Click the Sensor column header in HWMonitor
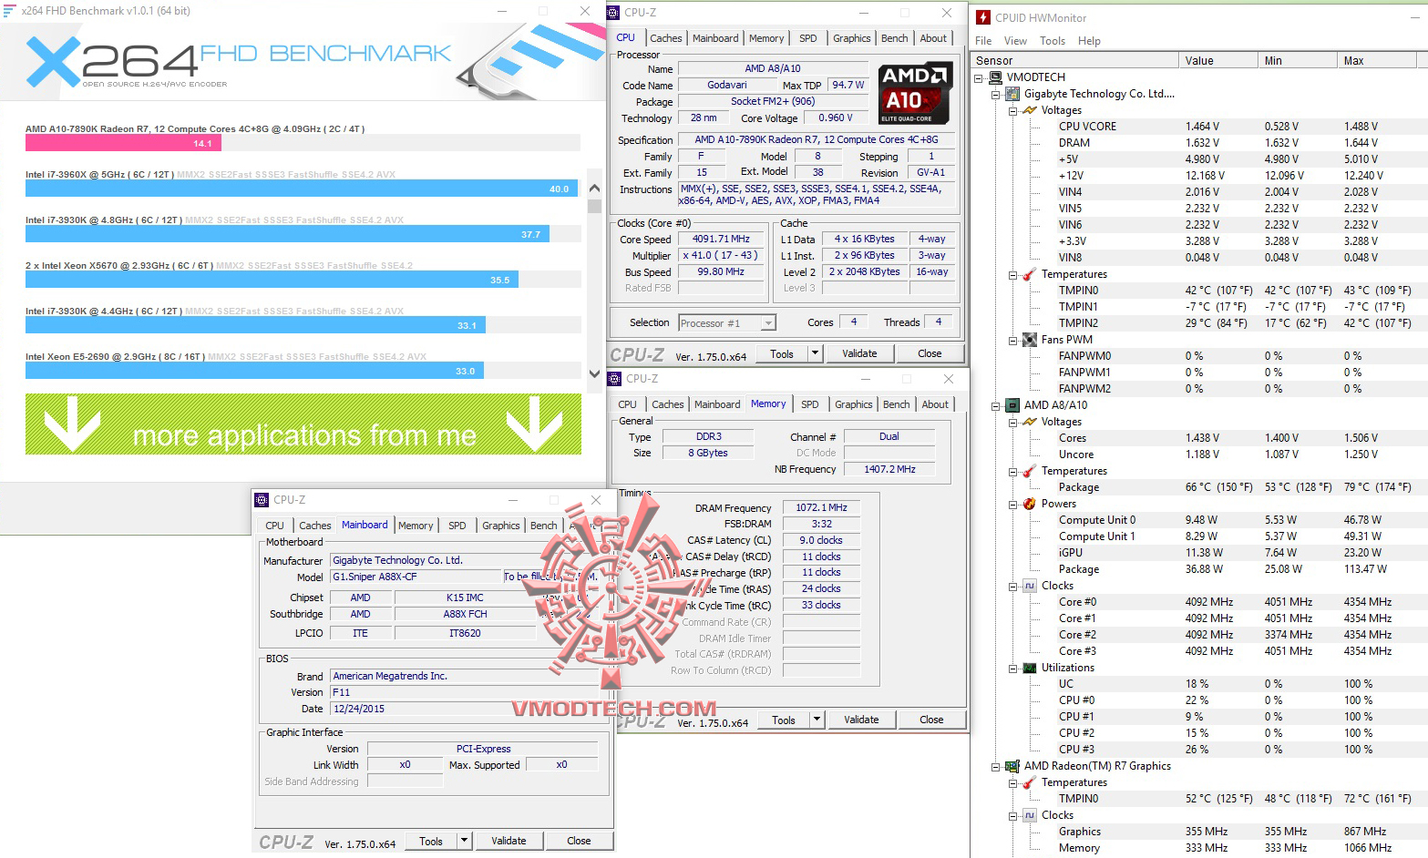This screenshot has height=858, width=1428. point(1076,61)
